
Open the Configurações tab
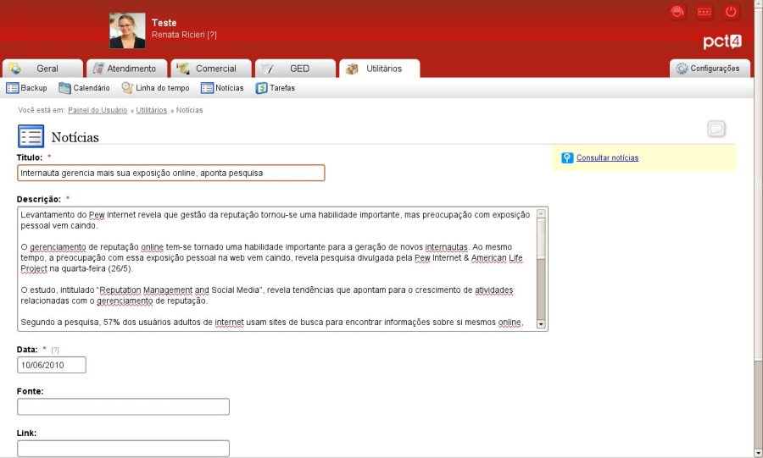click(x=708, y=69)
